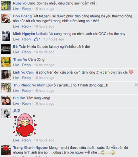138x157 pixels.
Task: Like Tham Vu's comment 'Cảm động!'
Action: point(16,65)
